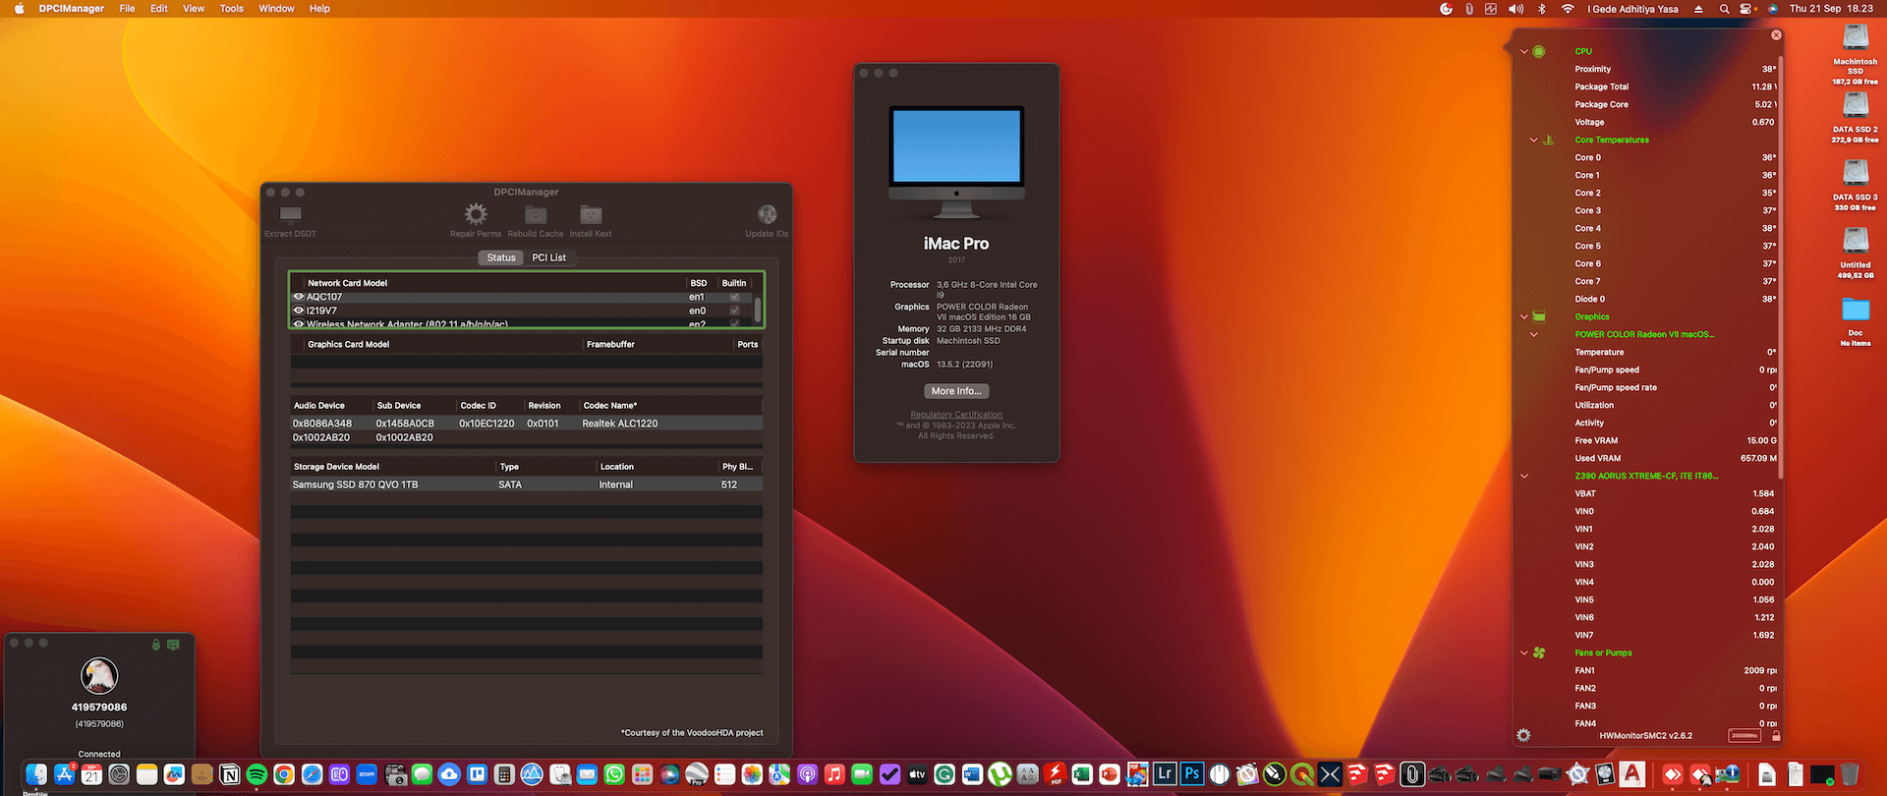Screen dimensions: 1887x796
Task: Open Notion from the Dock
Action: (x=229, y=774)
